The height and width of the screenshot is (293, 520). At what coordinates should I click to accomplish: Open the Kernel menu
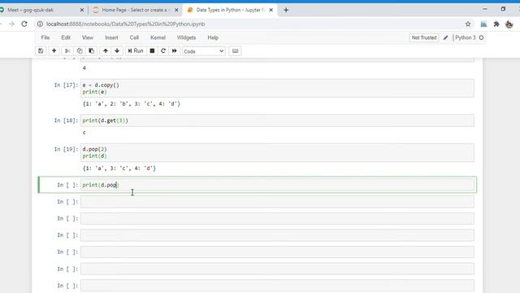pos(158,37)
